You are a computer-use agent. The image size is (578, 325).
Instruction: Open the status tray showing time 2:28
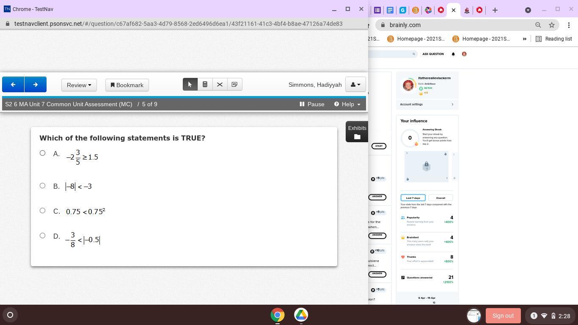point(550,316)
